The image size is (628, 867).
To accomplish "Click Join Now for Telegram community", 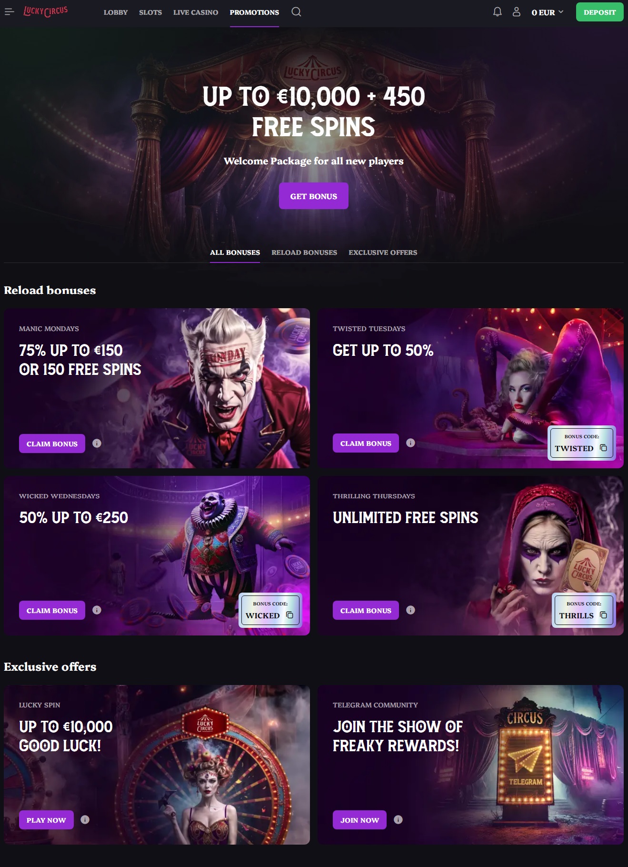I will 359,820.
